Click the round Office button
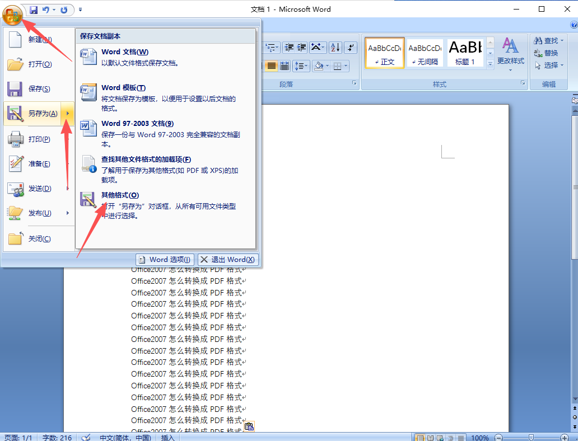Image resolution: width=578 pixels, height=441 pixels. click(x=12, y=16)
